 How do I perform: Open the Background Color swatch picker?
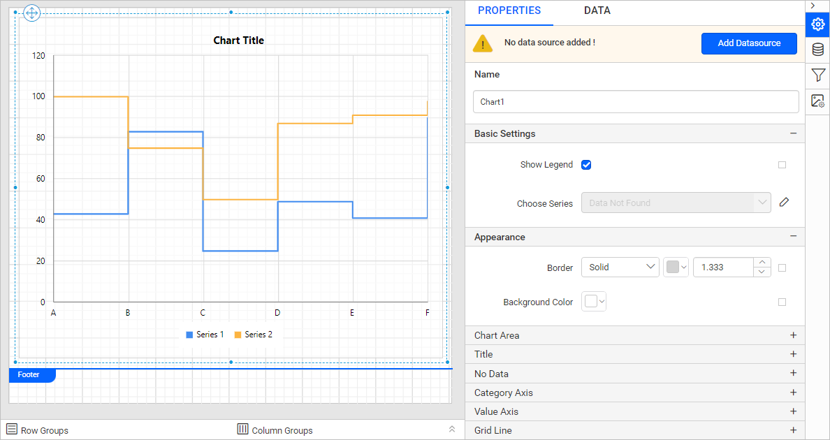coord(594,302)
